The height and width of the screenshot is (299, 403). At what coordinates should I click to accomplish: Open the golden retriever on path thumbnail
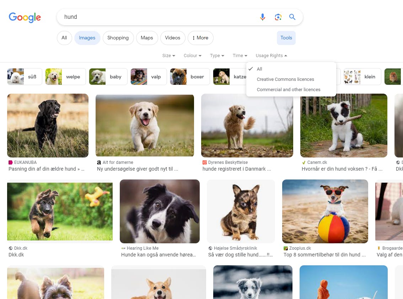(247, 126)
